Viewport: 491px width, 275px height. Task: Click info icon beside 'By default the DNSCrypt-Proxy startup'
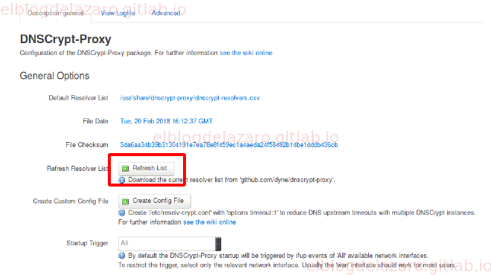122,256
